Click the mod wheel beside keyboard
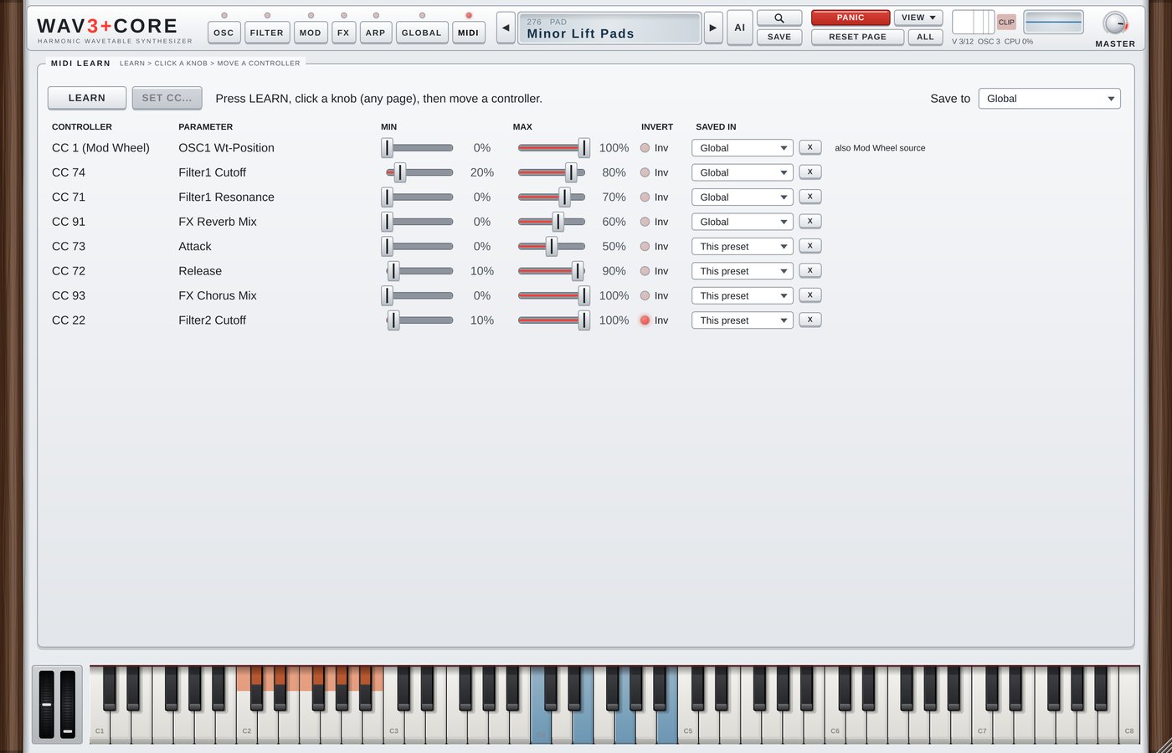 [x=68, y=704]
